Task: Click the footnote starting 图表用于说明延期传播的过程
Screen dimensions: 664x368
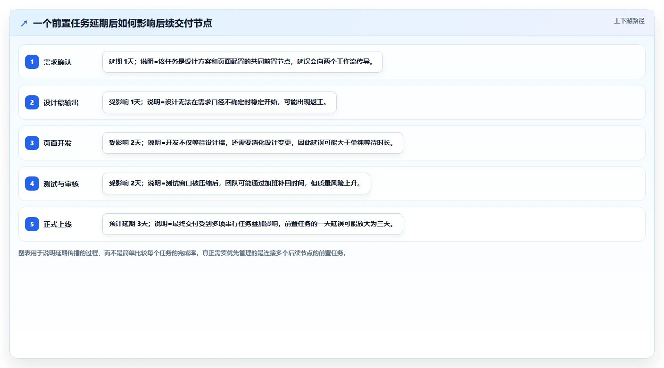Action: [x=183, y=253]
